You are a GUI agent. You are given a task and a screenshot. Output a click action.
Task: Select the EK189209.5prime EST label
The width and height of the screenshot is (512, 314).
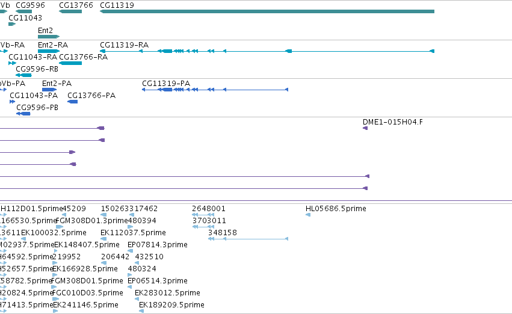coord(171,305)
